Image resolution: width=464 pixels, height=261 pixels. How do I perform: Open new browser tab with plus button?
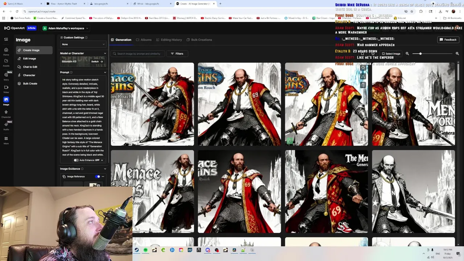point(220,4)
